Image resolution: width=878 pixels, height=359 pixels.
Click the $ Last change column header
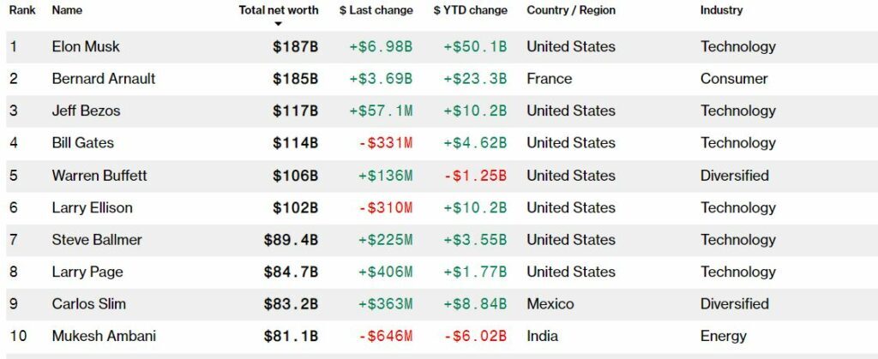tap(376, 10)
